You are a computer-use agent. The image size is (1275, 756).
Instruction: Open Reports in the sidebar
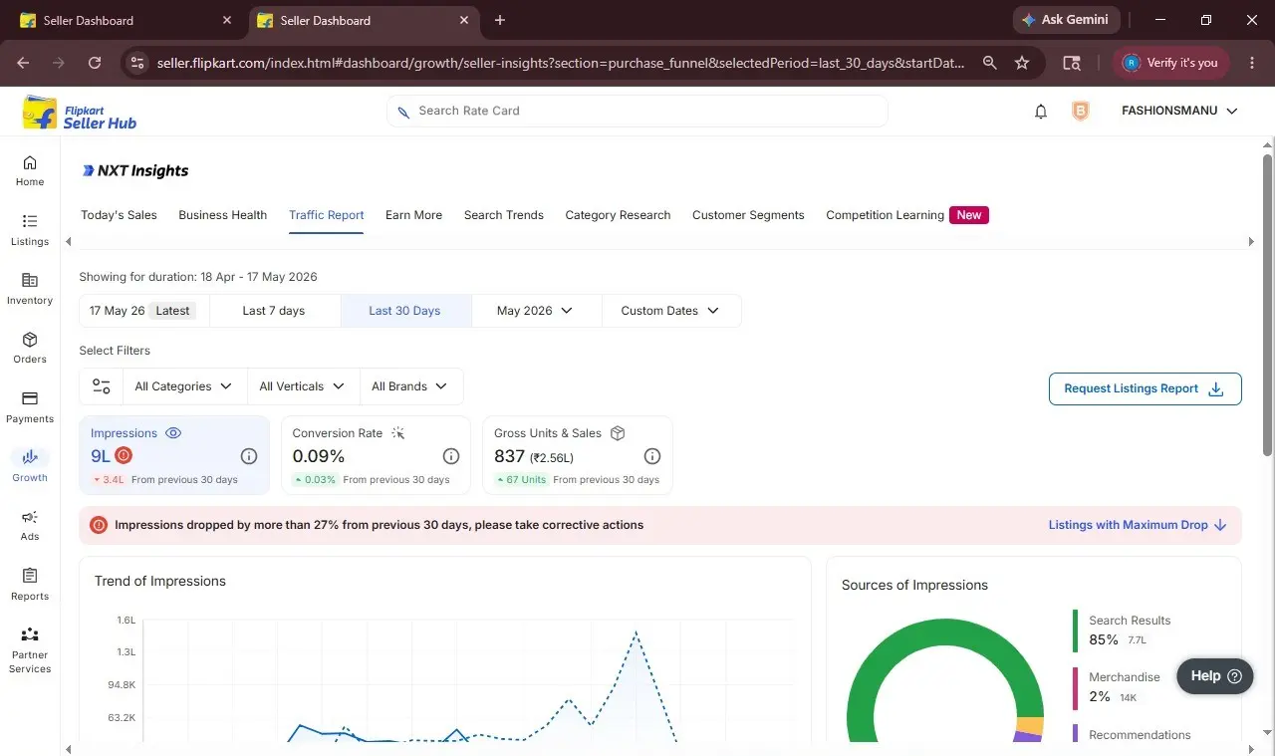pos(30,585)
